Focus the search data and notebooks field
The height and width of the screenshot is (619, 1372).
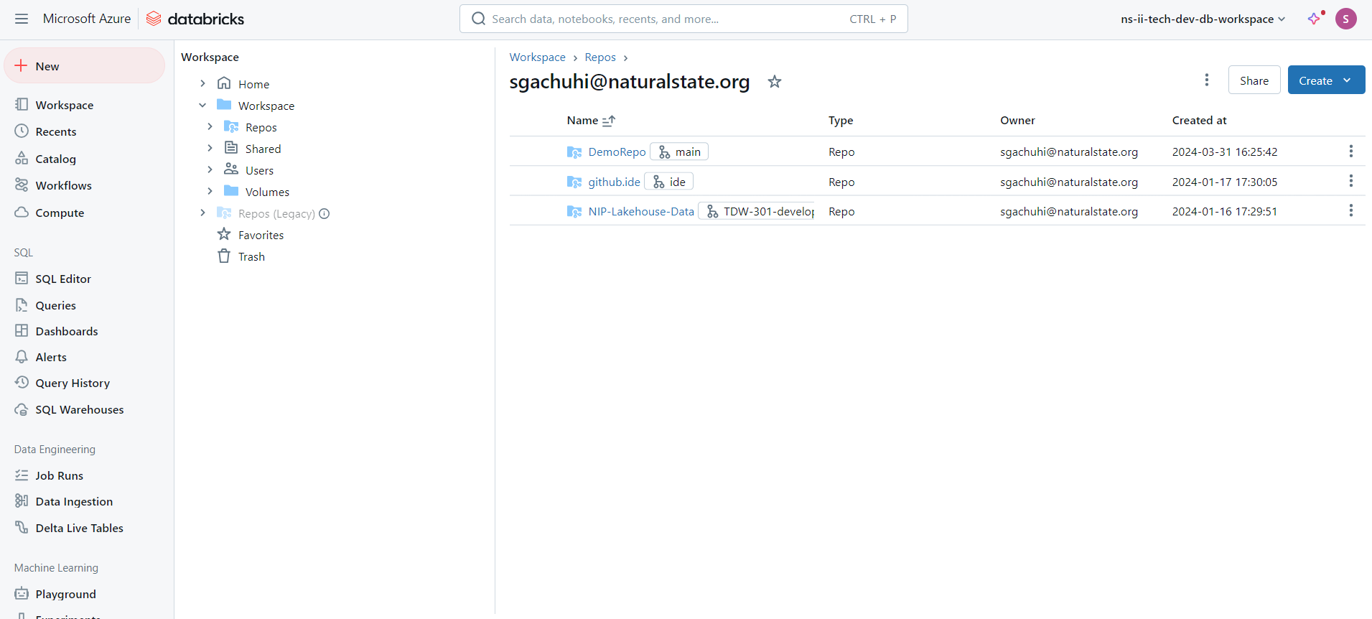(683, 19)
